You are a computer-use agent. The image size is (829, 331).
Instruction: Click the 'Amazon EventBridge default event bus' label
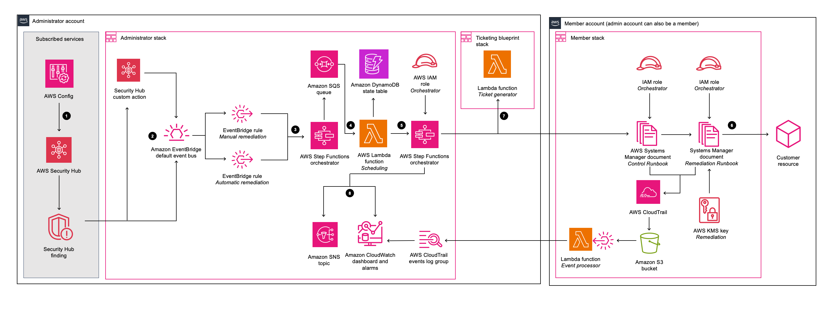coord(176,153)
